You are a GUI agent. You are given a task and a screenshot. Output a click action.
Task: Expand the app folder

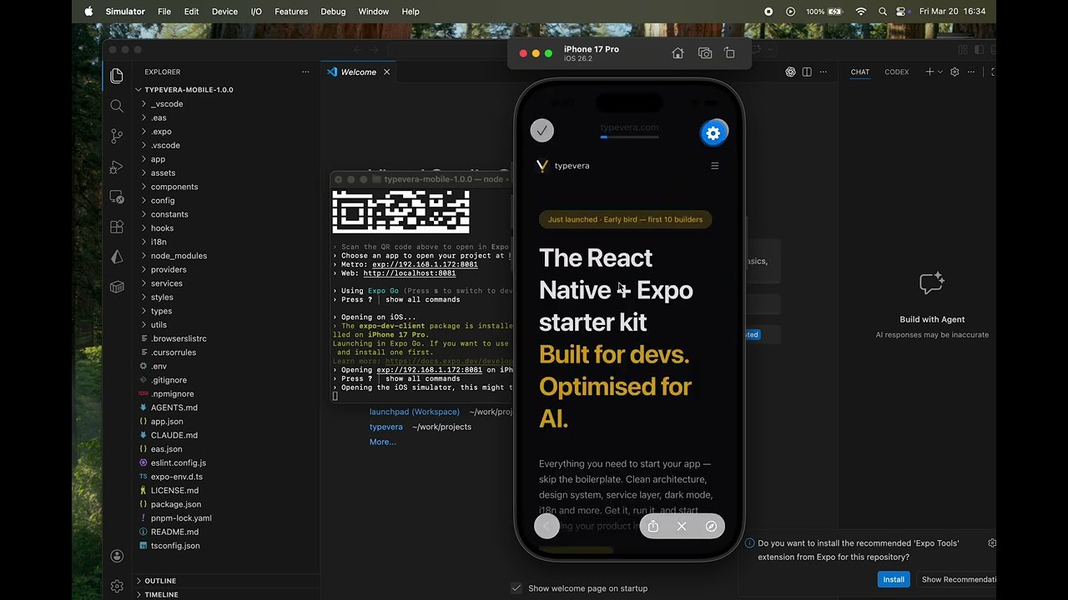[158, 159]
